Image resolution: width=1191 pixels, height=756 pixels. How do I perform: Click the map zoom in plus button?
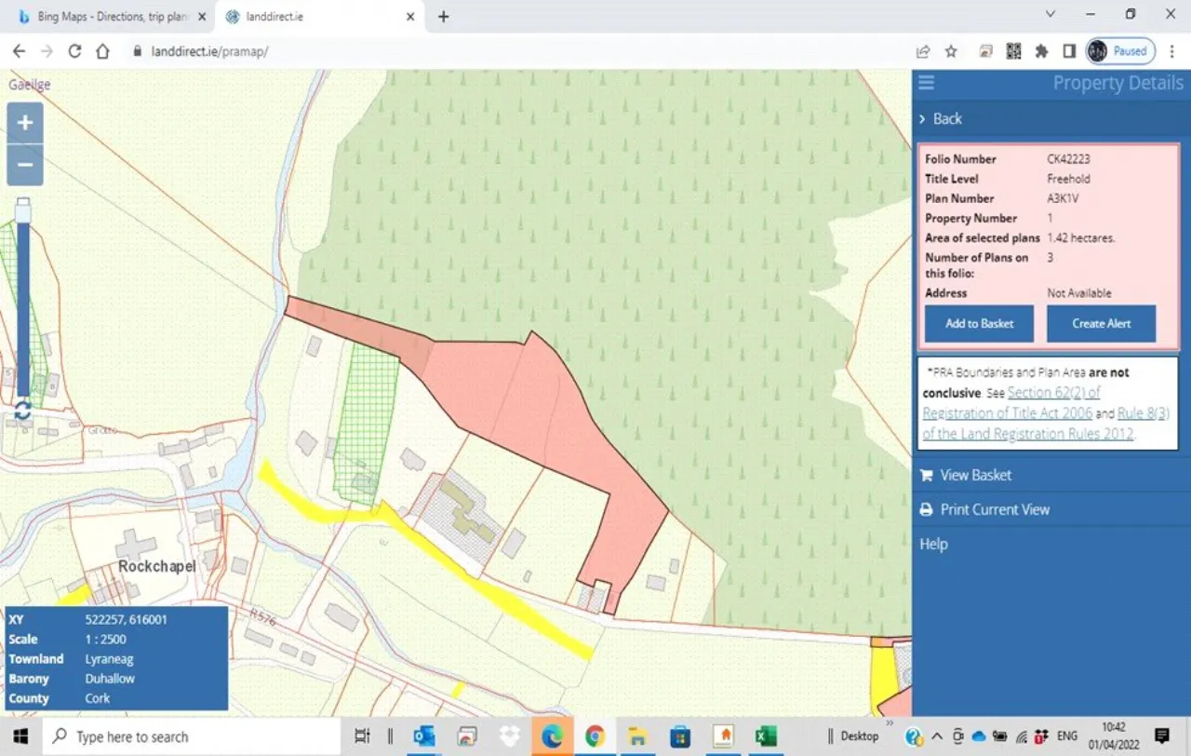(x=25, y=123)
